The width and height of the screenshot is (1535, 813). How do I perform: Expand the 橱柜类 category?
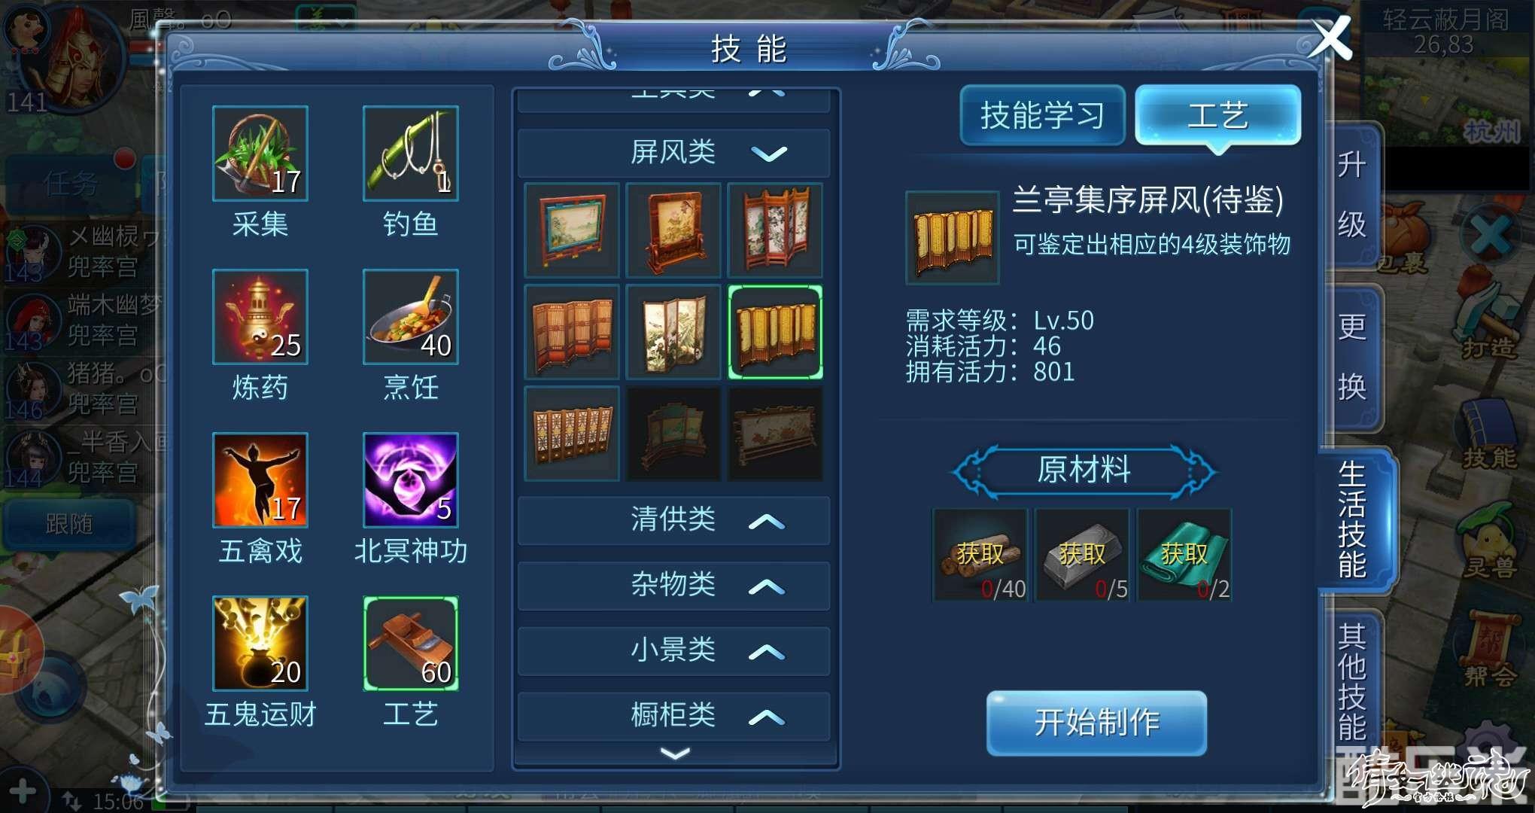674,715
